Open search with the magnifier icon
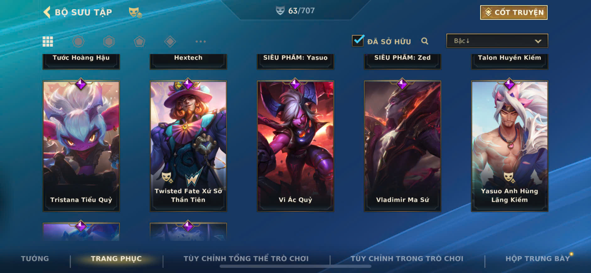 coord(425,41)
